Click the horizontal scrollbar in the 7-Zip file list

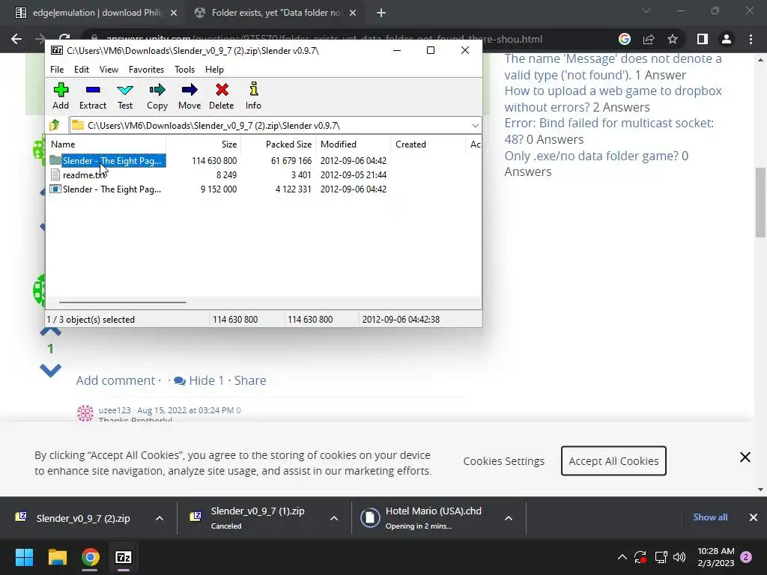(x=122, y=302)
